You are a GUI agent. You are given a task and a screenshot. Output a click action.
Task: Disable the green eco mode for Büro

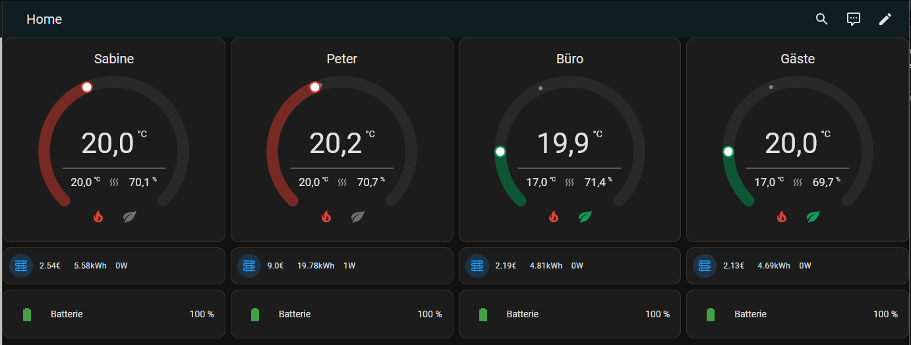(585, 216)
